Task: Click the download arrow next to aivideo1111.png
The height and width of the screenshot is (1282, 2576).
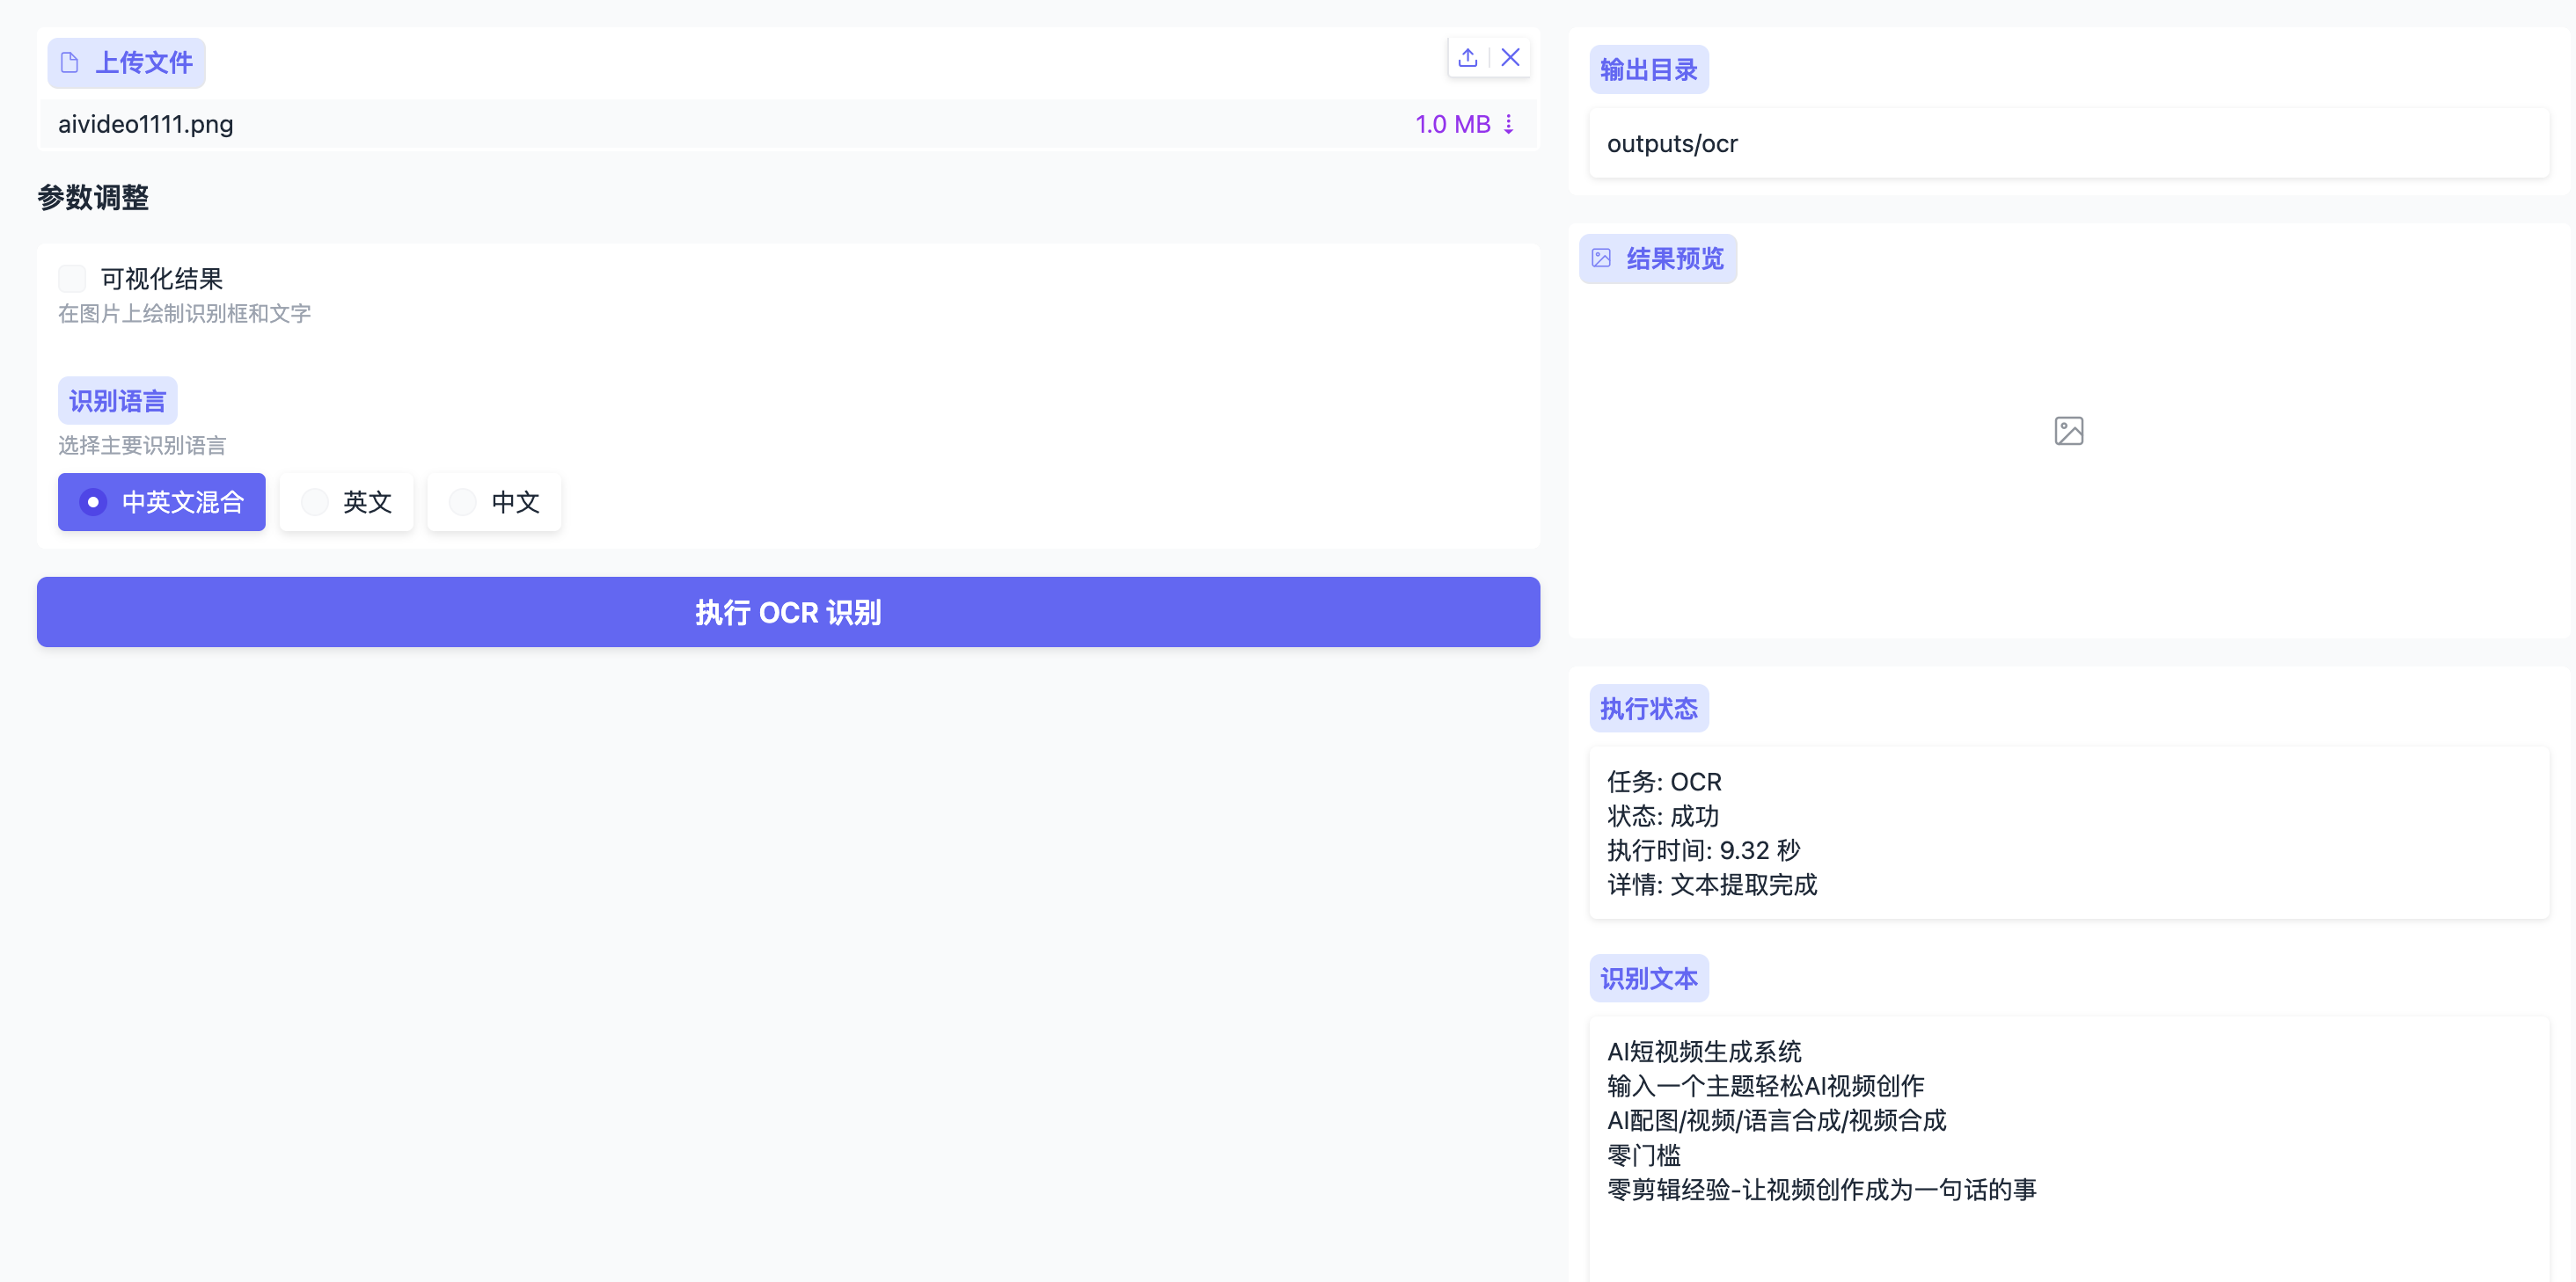Action: (1510, 124)
